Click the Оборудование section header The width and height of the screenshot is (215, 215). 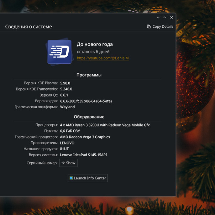click(89, 117)
